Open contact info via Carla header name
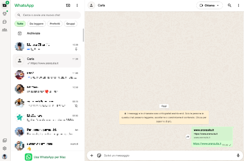 [x=101, y=6]
